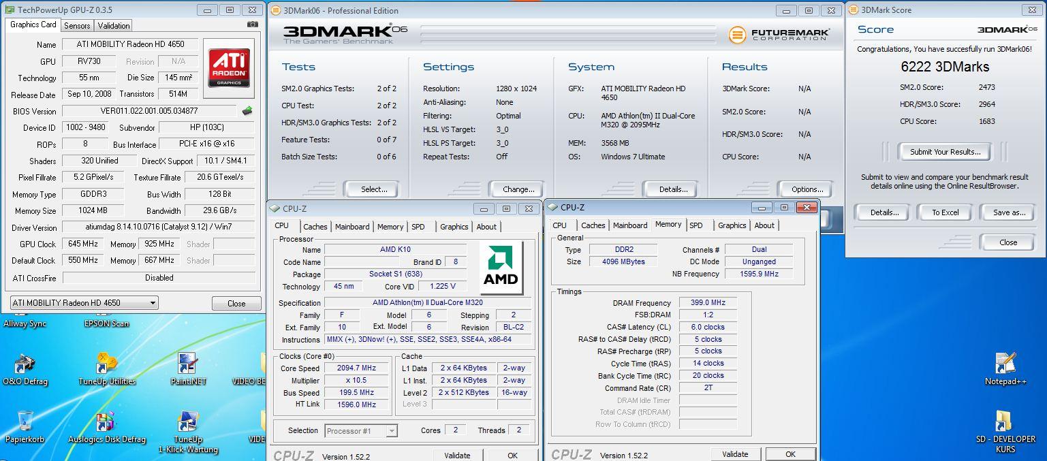The width and height of the screenshot is (1047, 461).
Task: Open the About tab in right CPU-Z
Action: (764, 225)
